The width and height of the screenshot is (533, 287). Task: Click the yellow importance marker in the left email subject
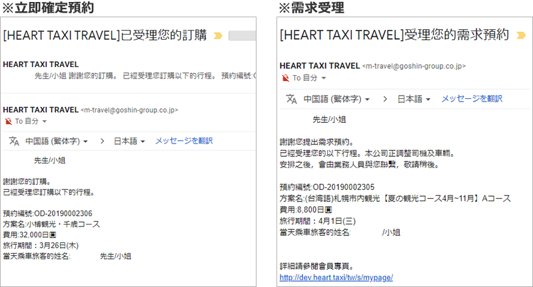(218, 36)
